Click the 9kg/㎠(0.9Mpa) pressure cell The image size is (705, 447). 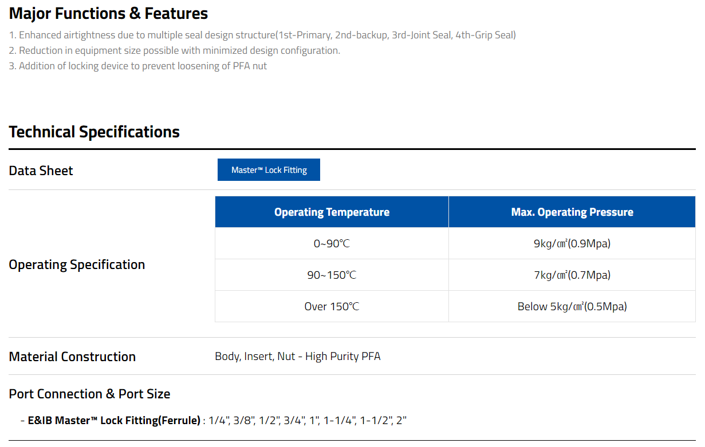click(572, 243)
